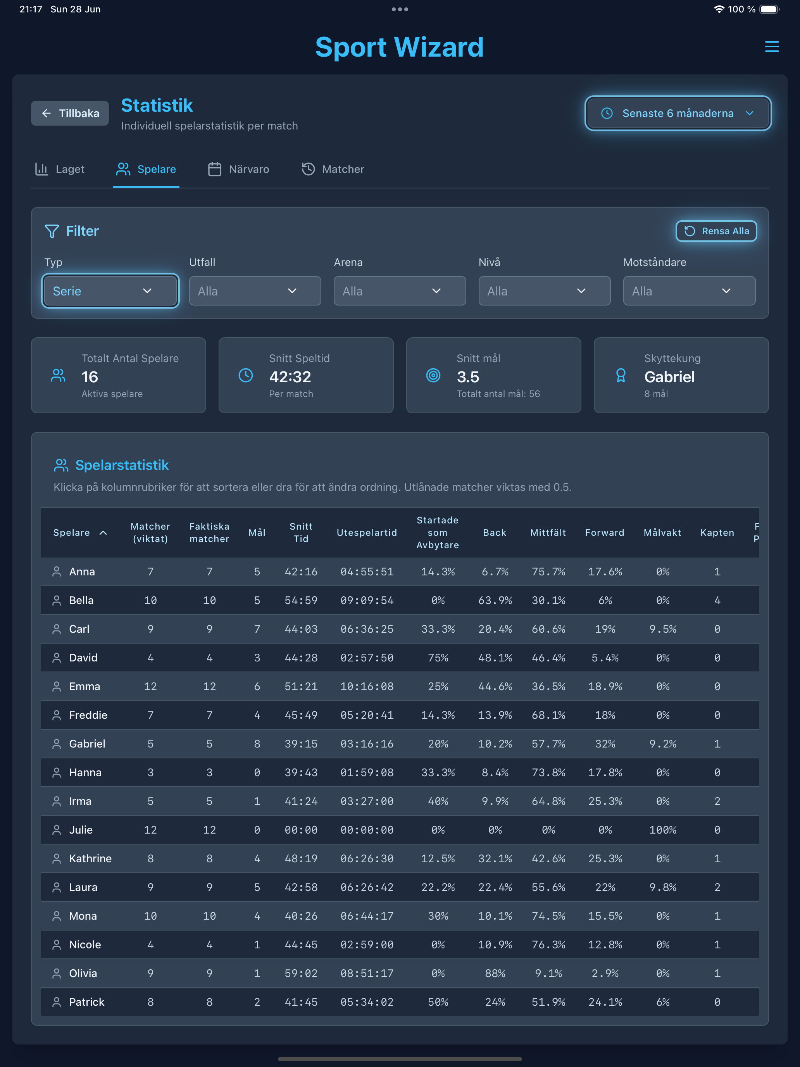Click the bar chart icon on Laget tab
Viewport: 800px width, 1067px height.
pyautogui.click(x=42, y=169)
